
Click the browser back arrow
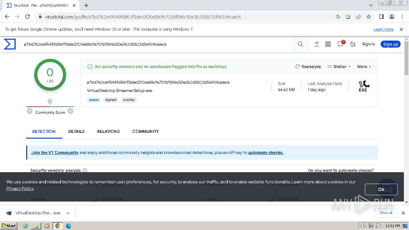click(7, 17)
